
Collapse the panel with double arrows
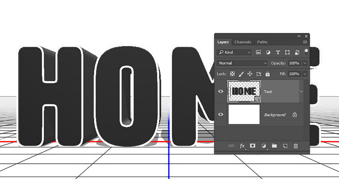point(299,36)
